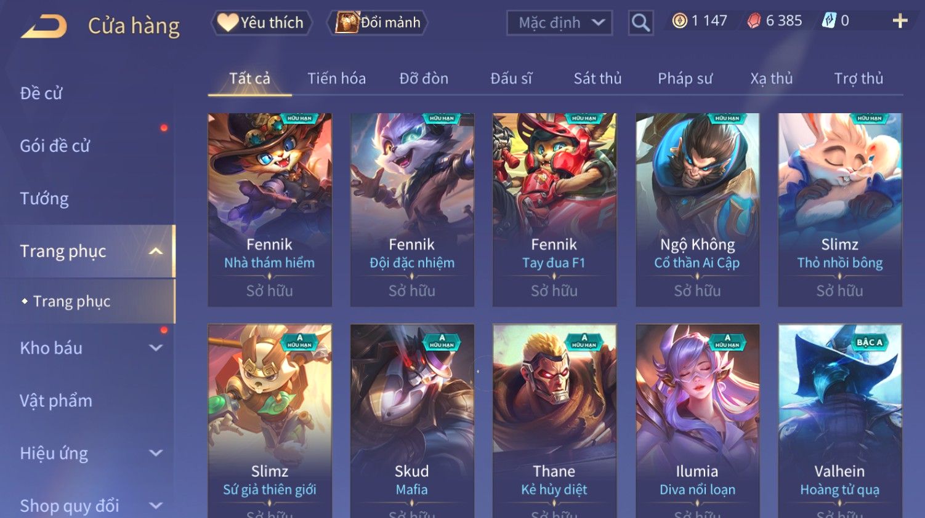The image size is (925, 518).
Task: Open the Mặc định sort dropdown
Action: pyautogui.click(x=559, y=23)
